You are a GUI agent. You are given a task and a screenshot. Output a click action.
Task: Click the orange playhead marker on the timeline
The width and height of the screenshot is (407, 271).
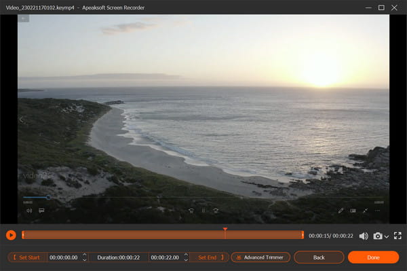pos(225,229)
